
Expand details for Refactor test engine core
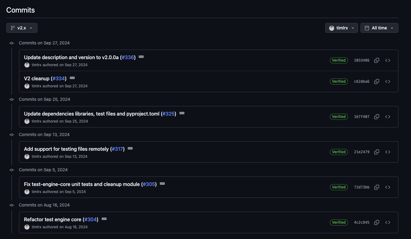(104, 219)
